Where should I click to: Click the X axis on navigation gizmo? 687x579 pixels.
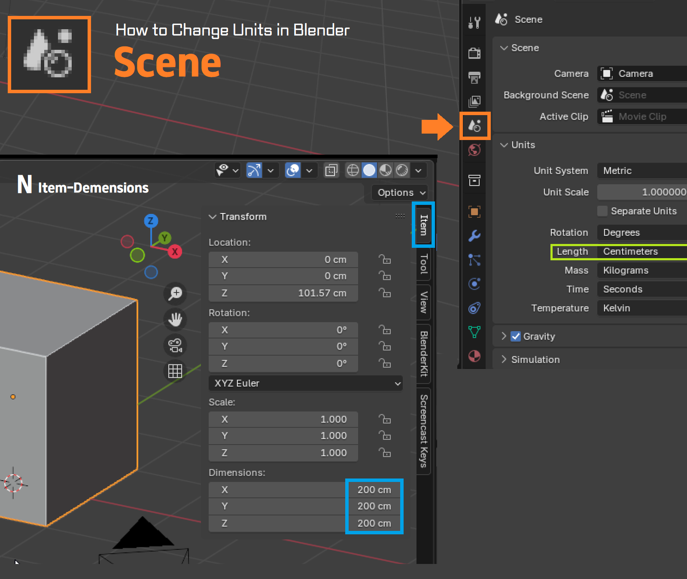click(x=175, y=252)
